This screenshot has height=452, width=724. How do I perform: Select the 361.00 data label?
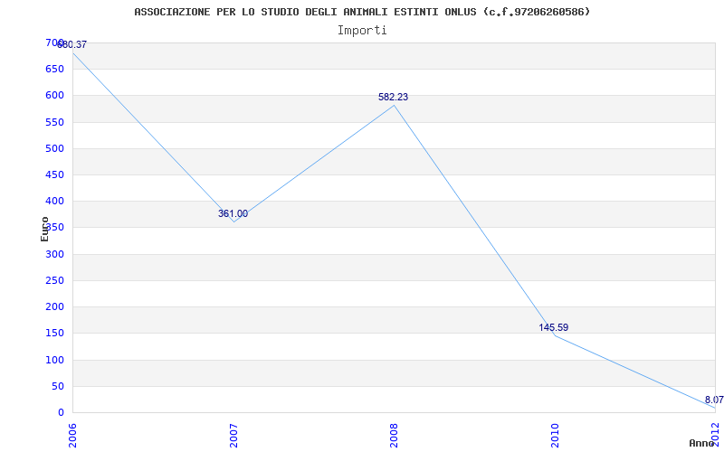pyautogui.click(x=233, y=213)
